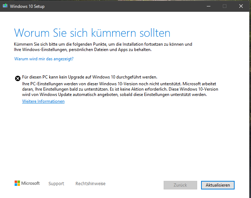Open the Rechtshinweise link
Screen dimensions: 251x198
91,183
